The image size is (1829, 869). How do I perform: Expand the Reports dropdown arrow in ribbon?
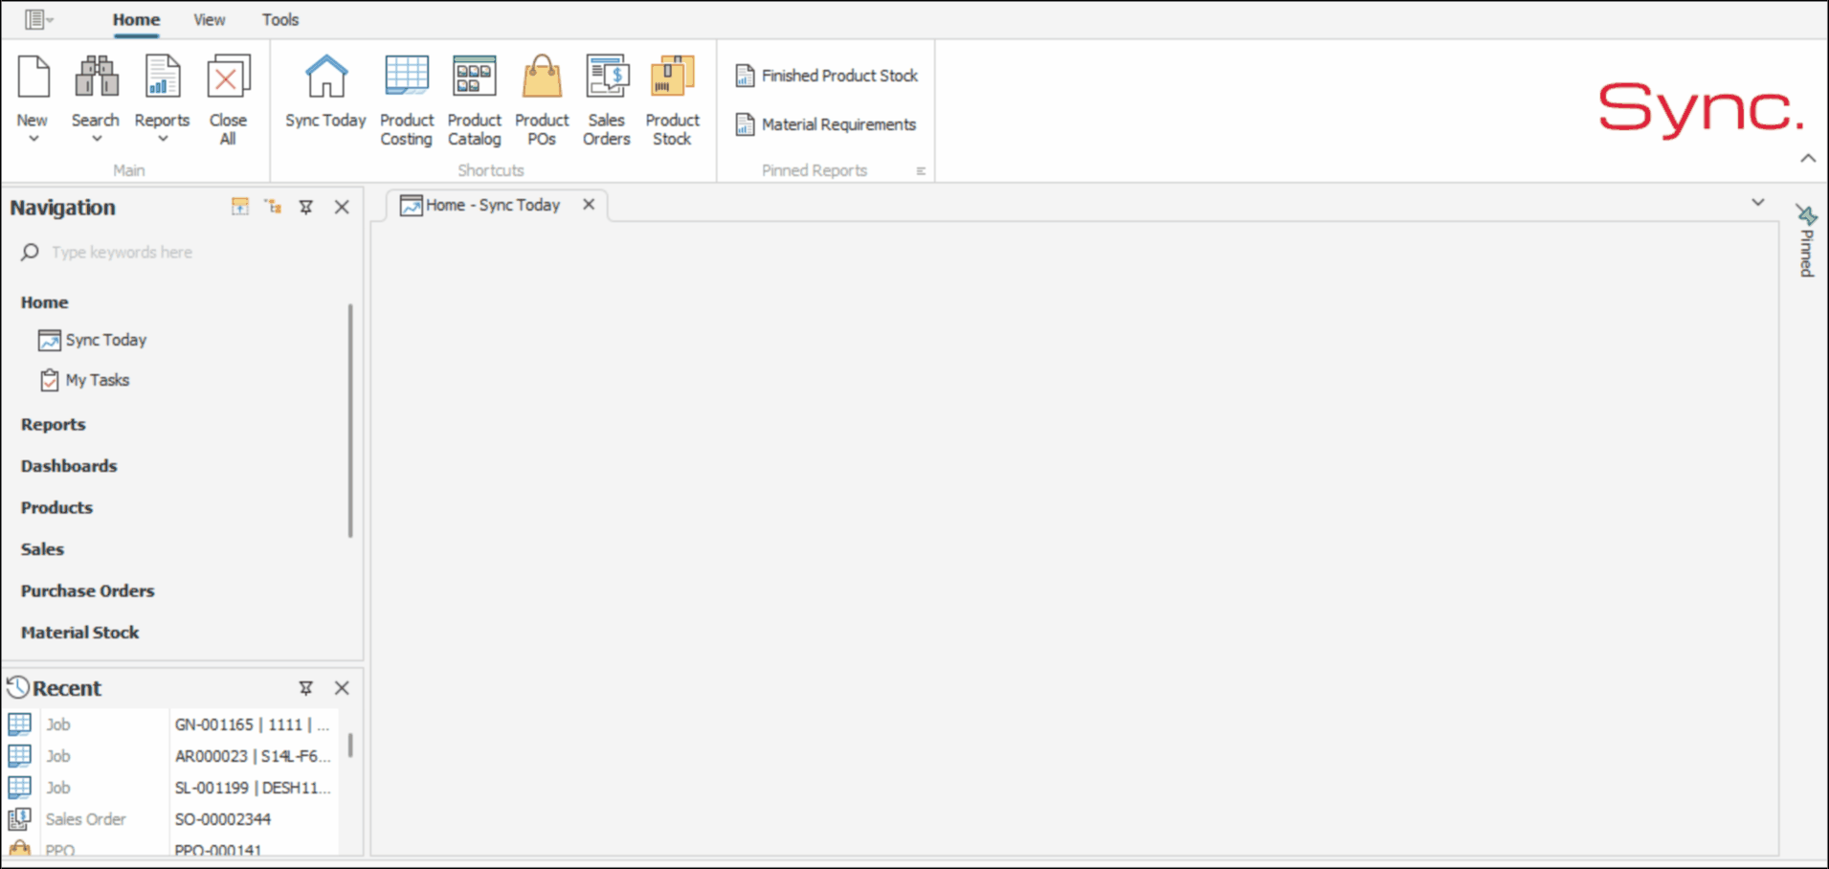[x=163, y=140]
